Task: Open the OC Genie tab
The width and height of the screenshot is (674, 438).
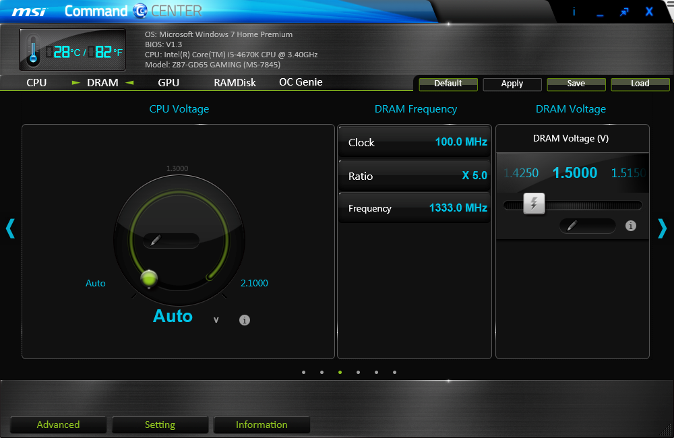Action: [x=301, y=82]
